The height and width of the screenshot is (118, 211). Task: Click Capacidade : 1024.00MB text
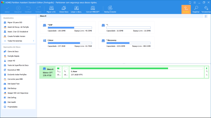click(116, 46)
